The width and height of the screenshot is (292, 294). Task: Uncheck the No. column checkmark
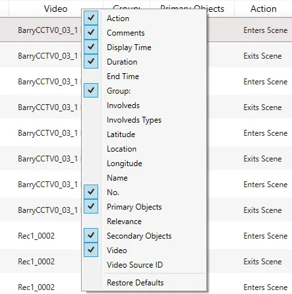coord(91,192)
